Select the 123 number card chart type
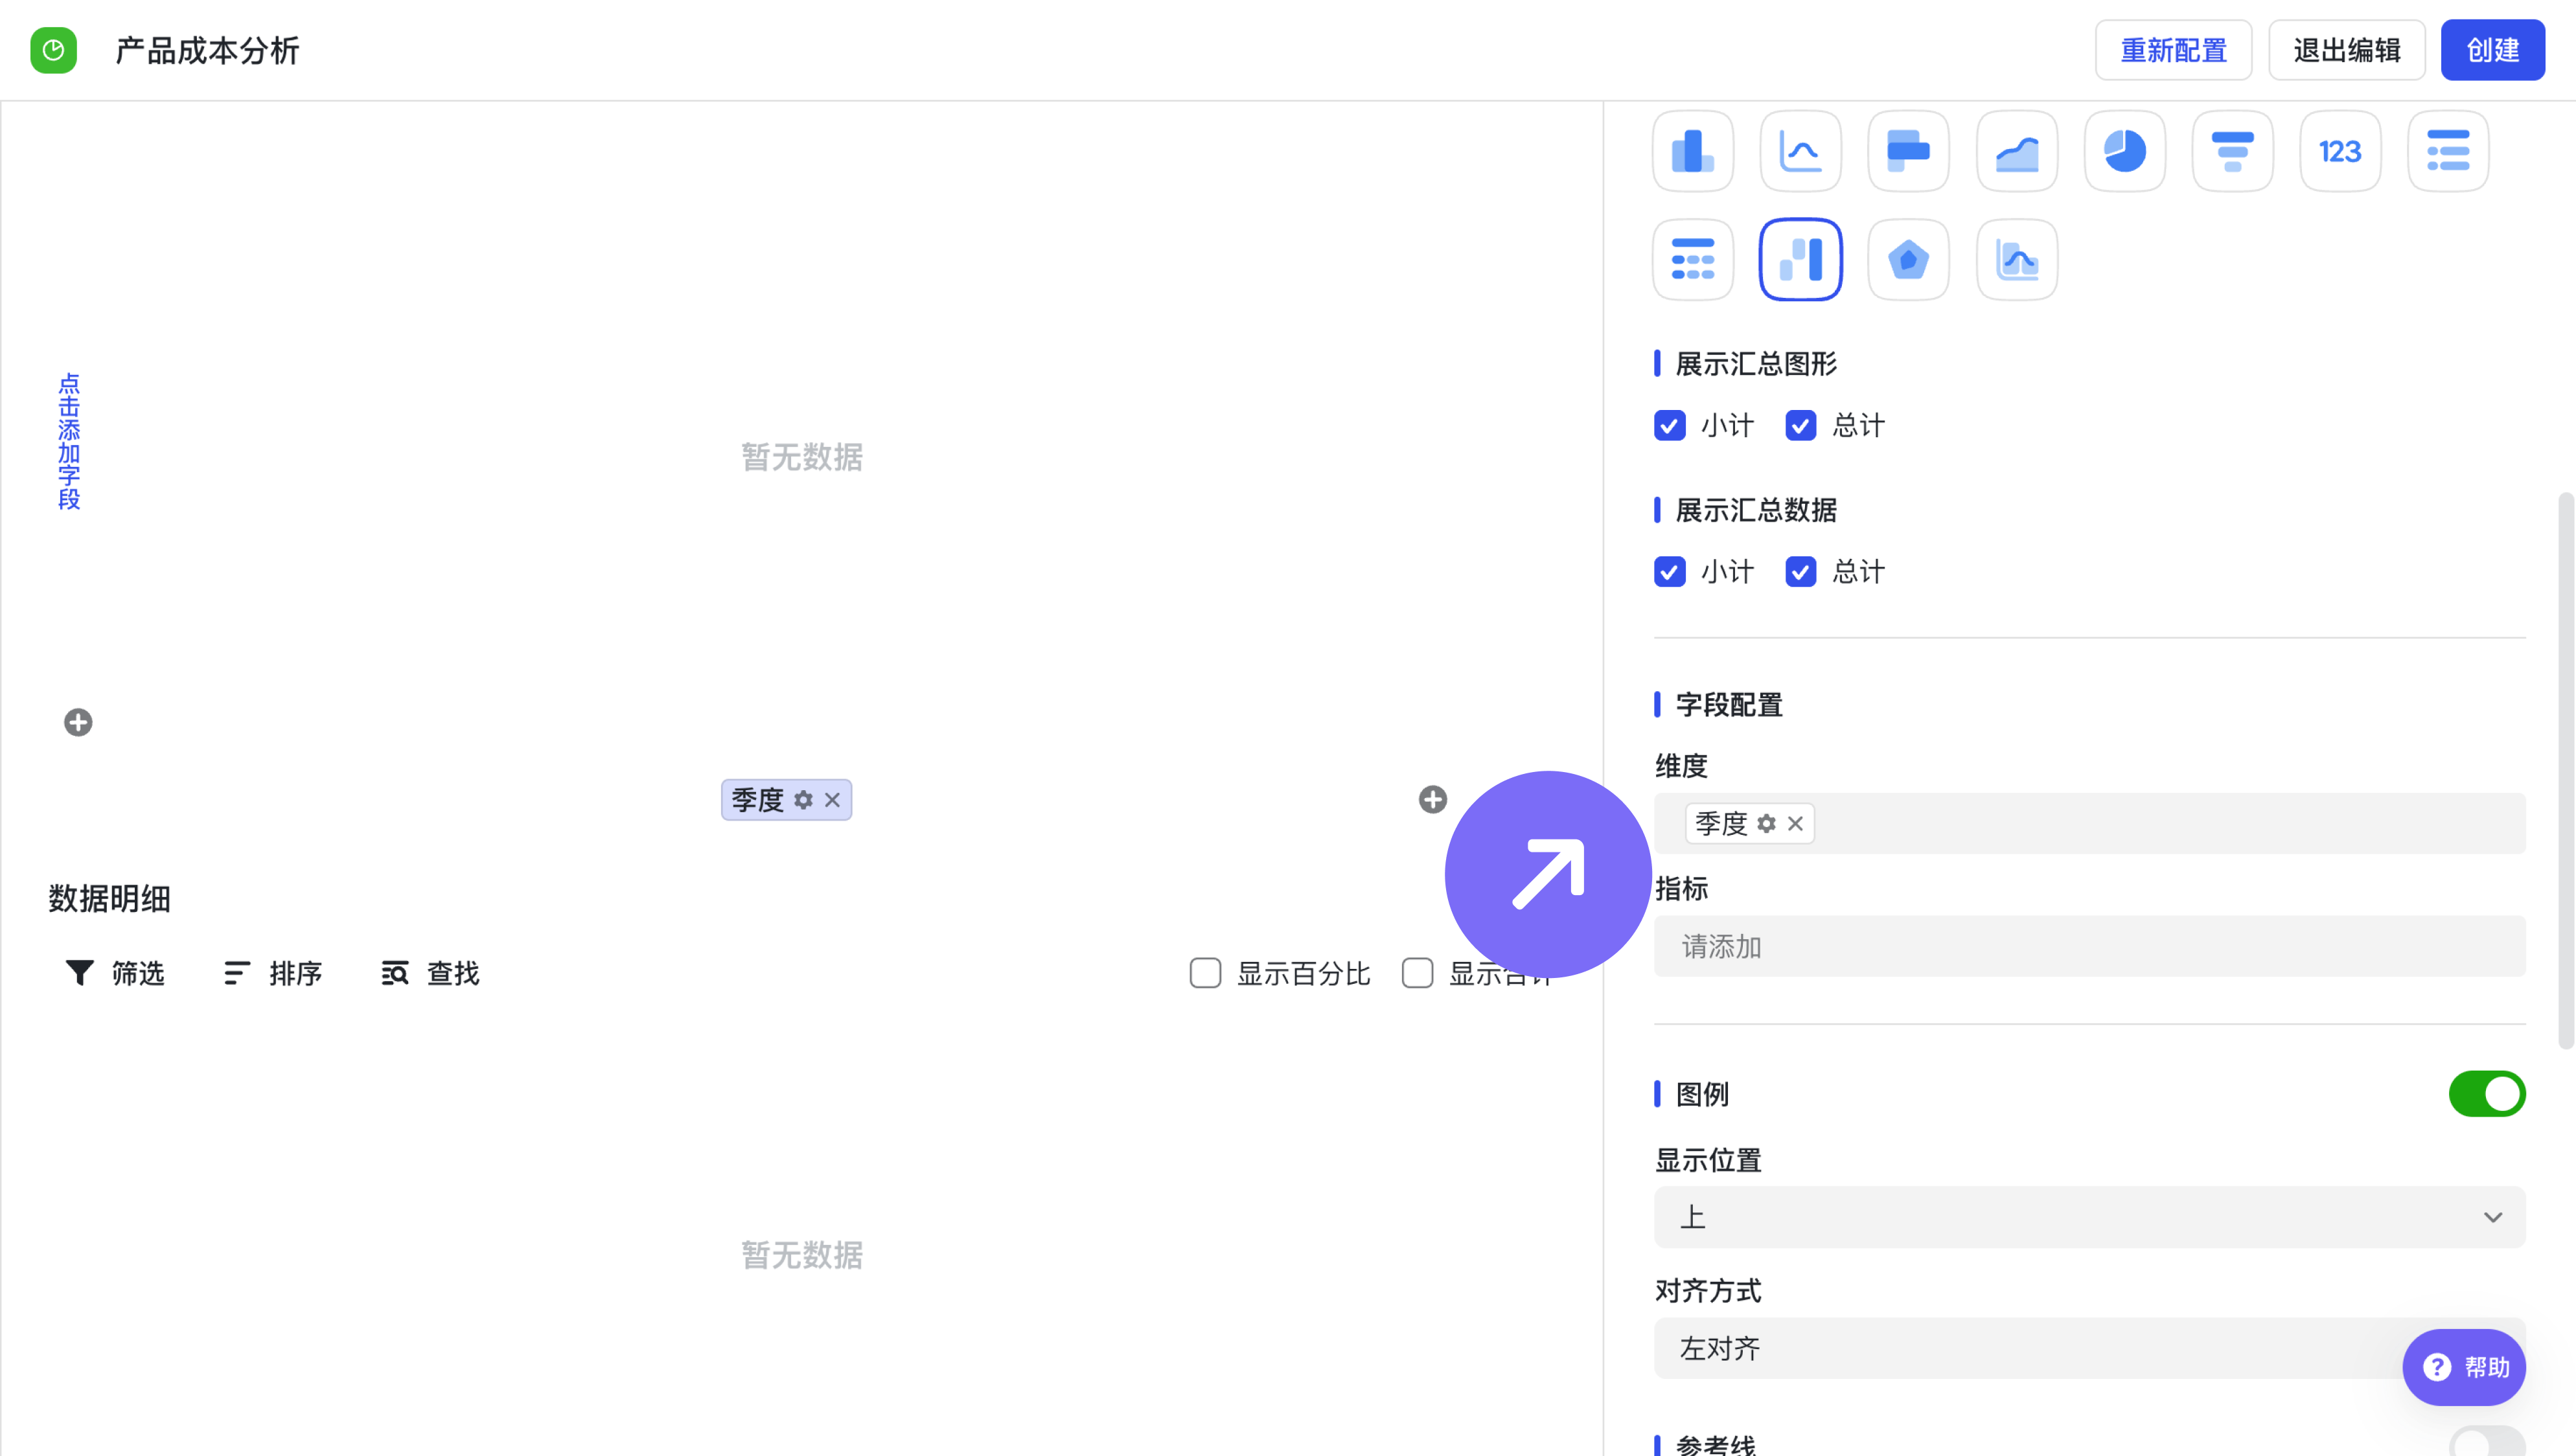2576x1456 pixels. [x=2340, y=151]
